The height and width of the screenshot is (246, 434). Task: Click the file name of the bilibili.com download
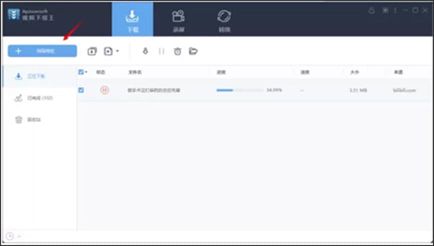[154, 90]
